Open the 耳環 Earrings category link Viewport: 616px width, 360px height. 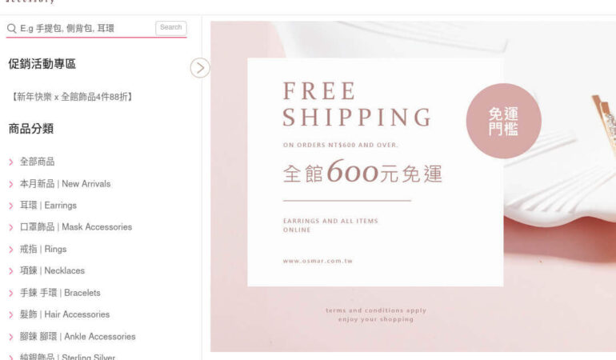(48, 205)
